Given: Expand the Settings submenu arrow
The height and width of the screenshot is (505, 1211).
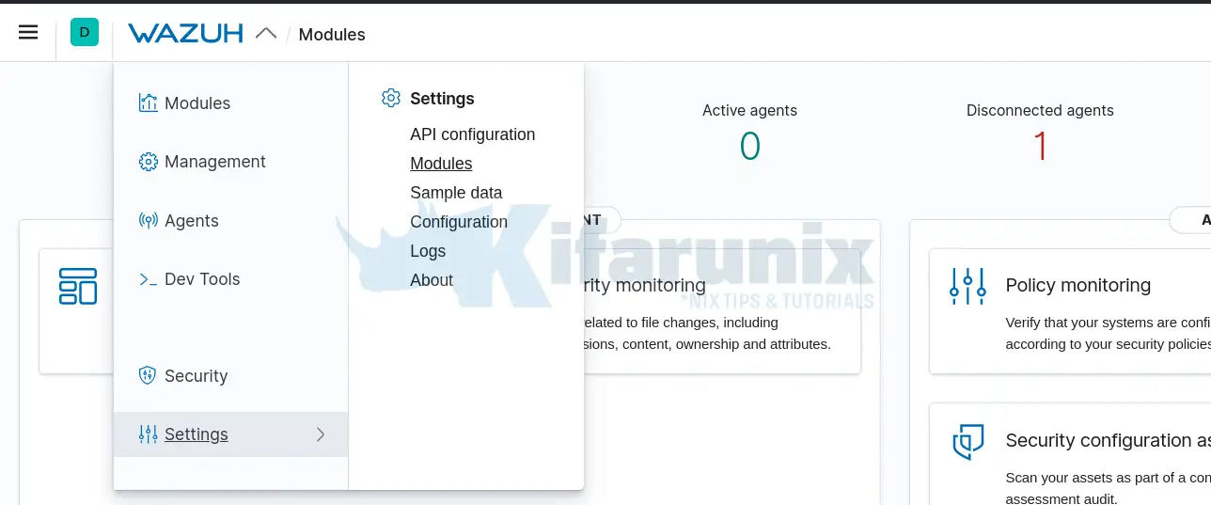Looking at the screenshot, I should click(321, 434).
